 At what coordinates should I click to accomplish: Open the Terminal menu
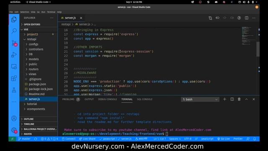[51, 12]
